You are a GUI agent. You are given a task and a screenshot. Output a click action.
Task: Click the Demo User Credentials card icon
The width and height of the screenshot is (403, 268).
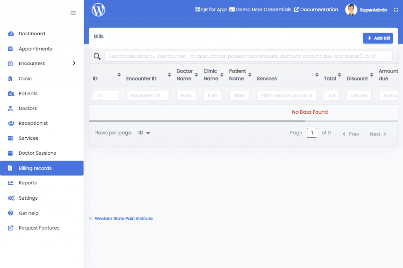point(232,9)
